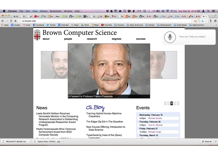Viewport: 218px width, 155px height.
Task: Open the Calendar bookmark
Action: click(63, 25)
